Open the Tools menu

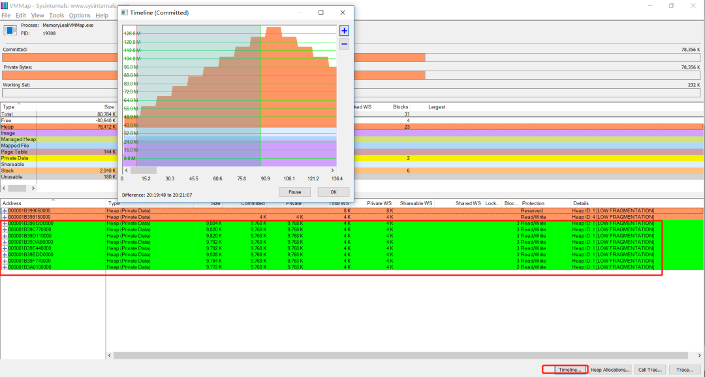point(56,15)
